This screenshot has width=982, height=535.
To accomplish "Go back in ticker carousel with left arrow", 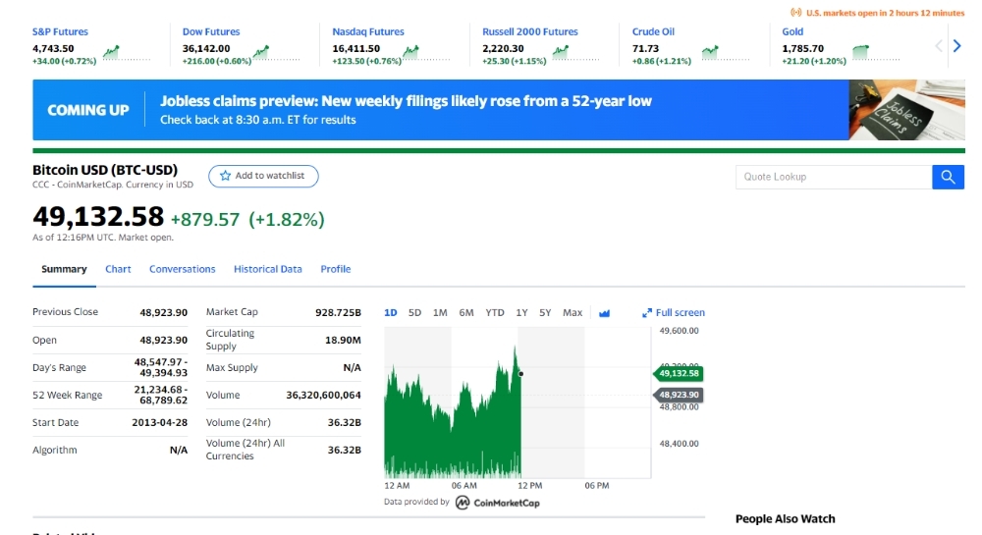I will [938, 46].
